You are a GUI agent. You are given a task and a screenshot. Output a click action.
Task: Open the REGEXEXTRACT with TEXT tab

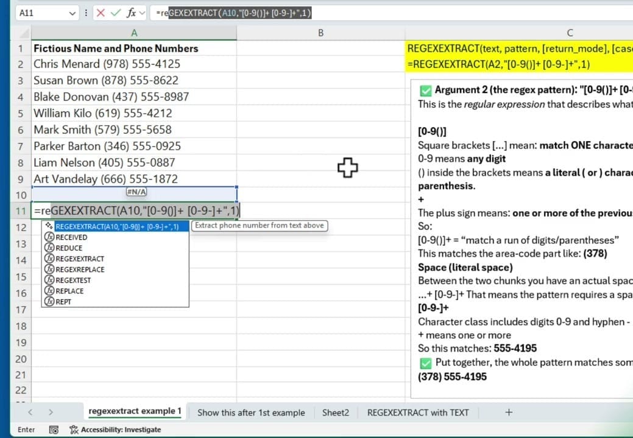point(418,412)
